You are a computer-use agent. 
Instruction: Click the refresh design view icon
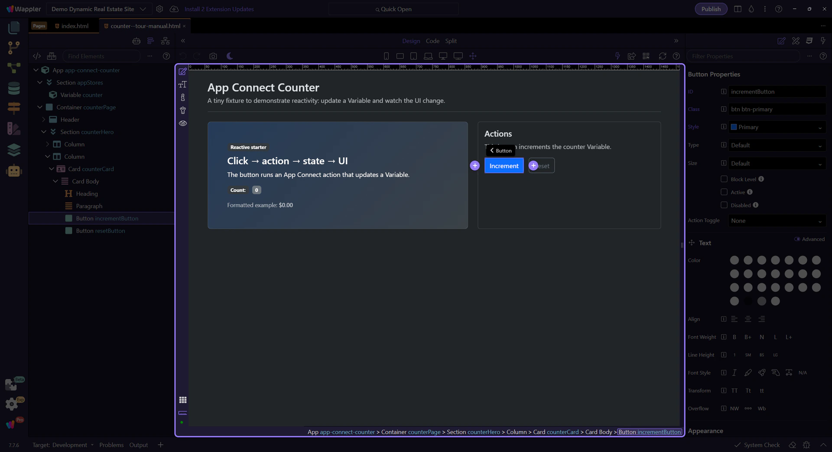click(x=662, y=56)
